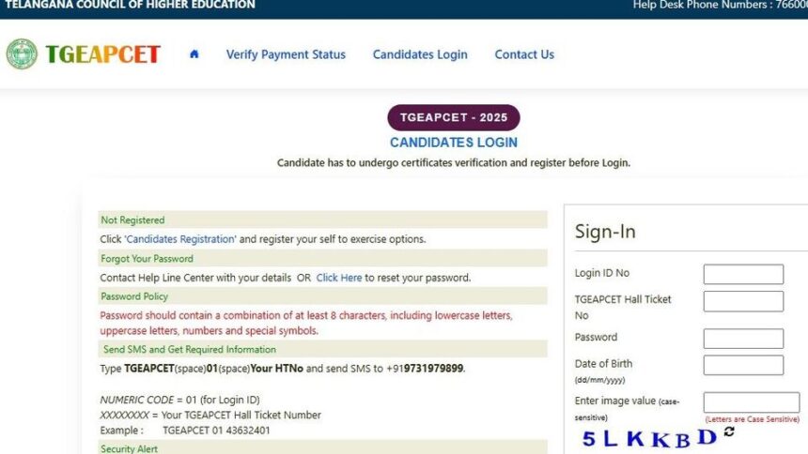Image resolution: width=808 pixels, height=454 pixels.
Task: Focus the Date of Birth field
Action: tap(743, 365)
